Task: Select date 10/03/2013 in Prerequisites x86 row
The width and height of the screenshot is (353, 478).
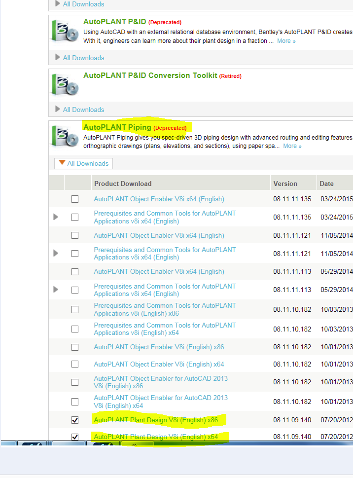Action: (x=337, y=309)
